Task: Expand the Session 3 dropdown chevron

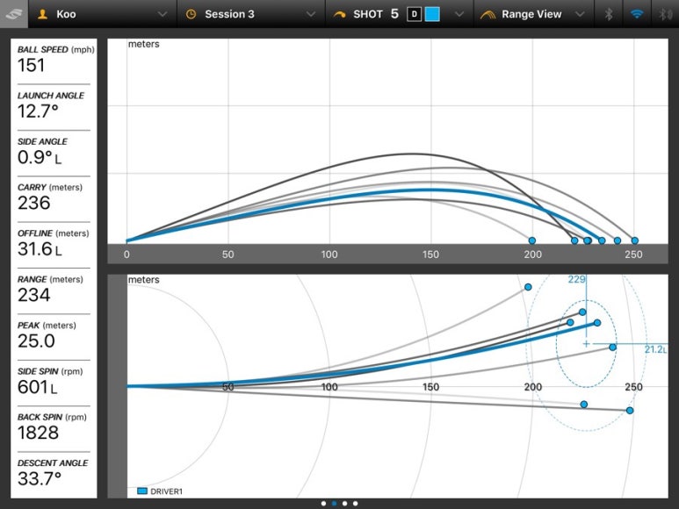Action: (x=310, y=14)
